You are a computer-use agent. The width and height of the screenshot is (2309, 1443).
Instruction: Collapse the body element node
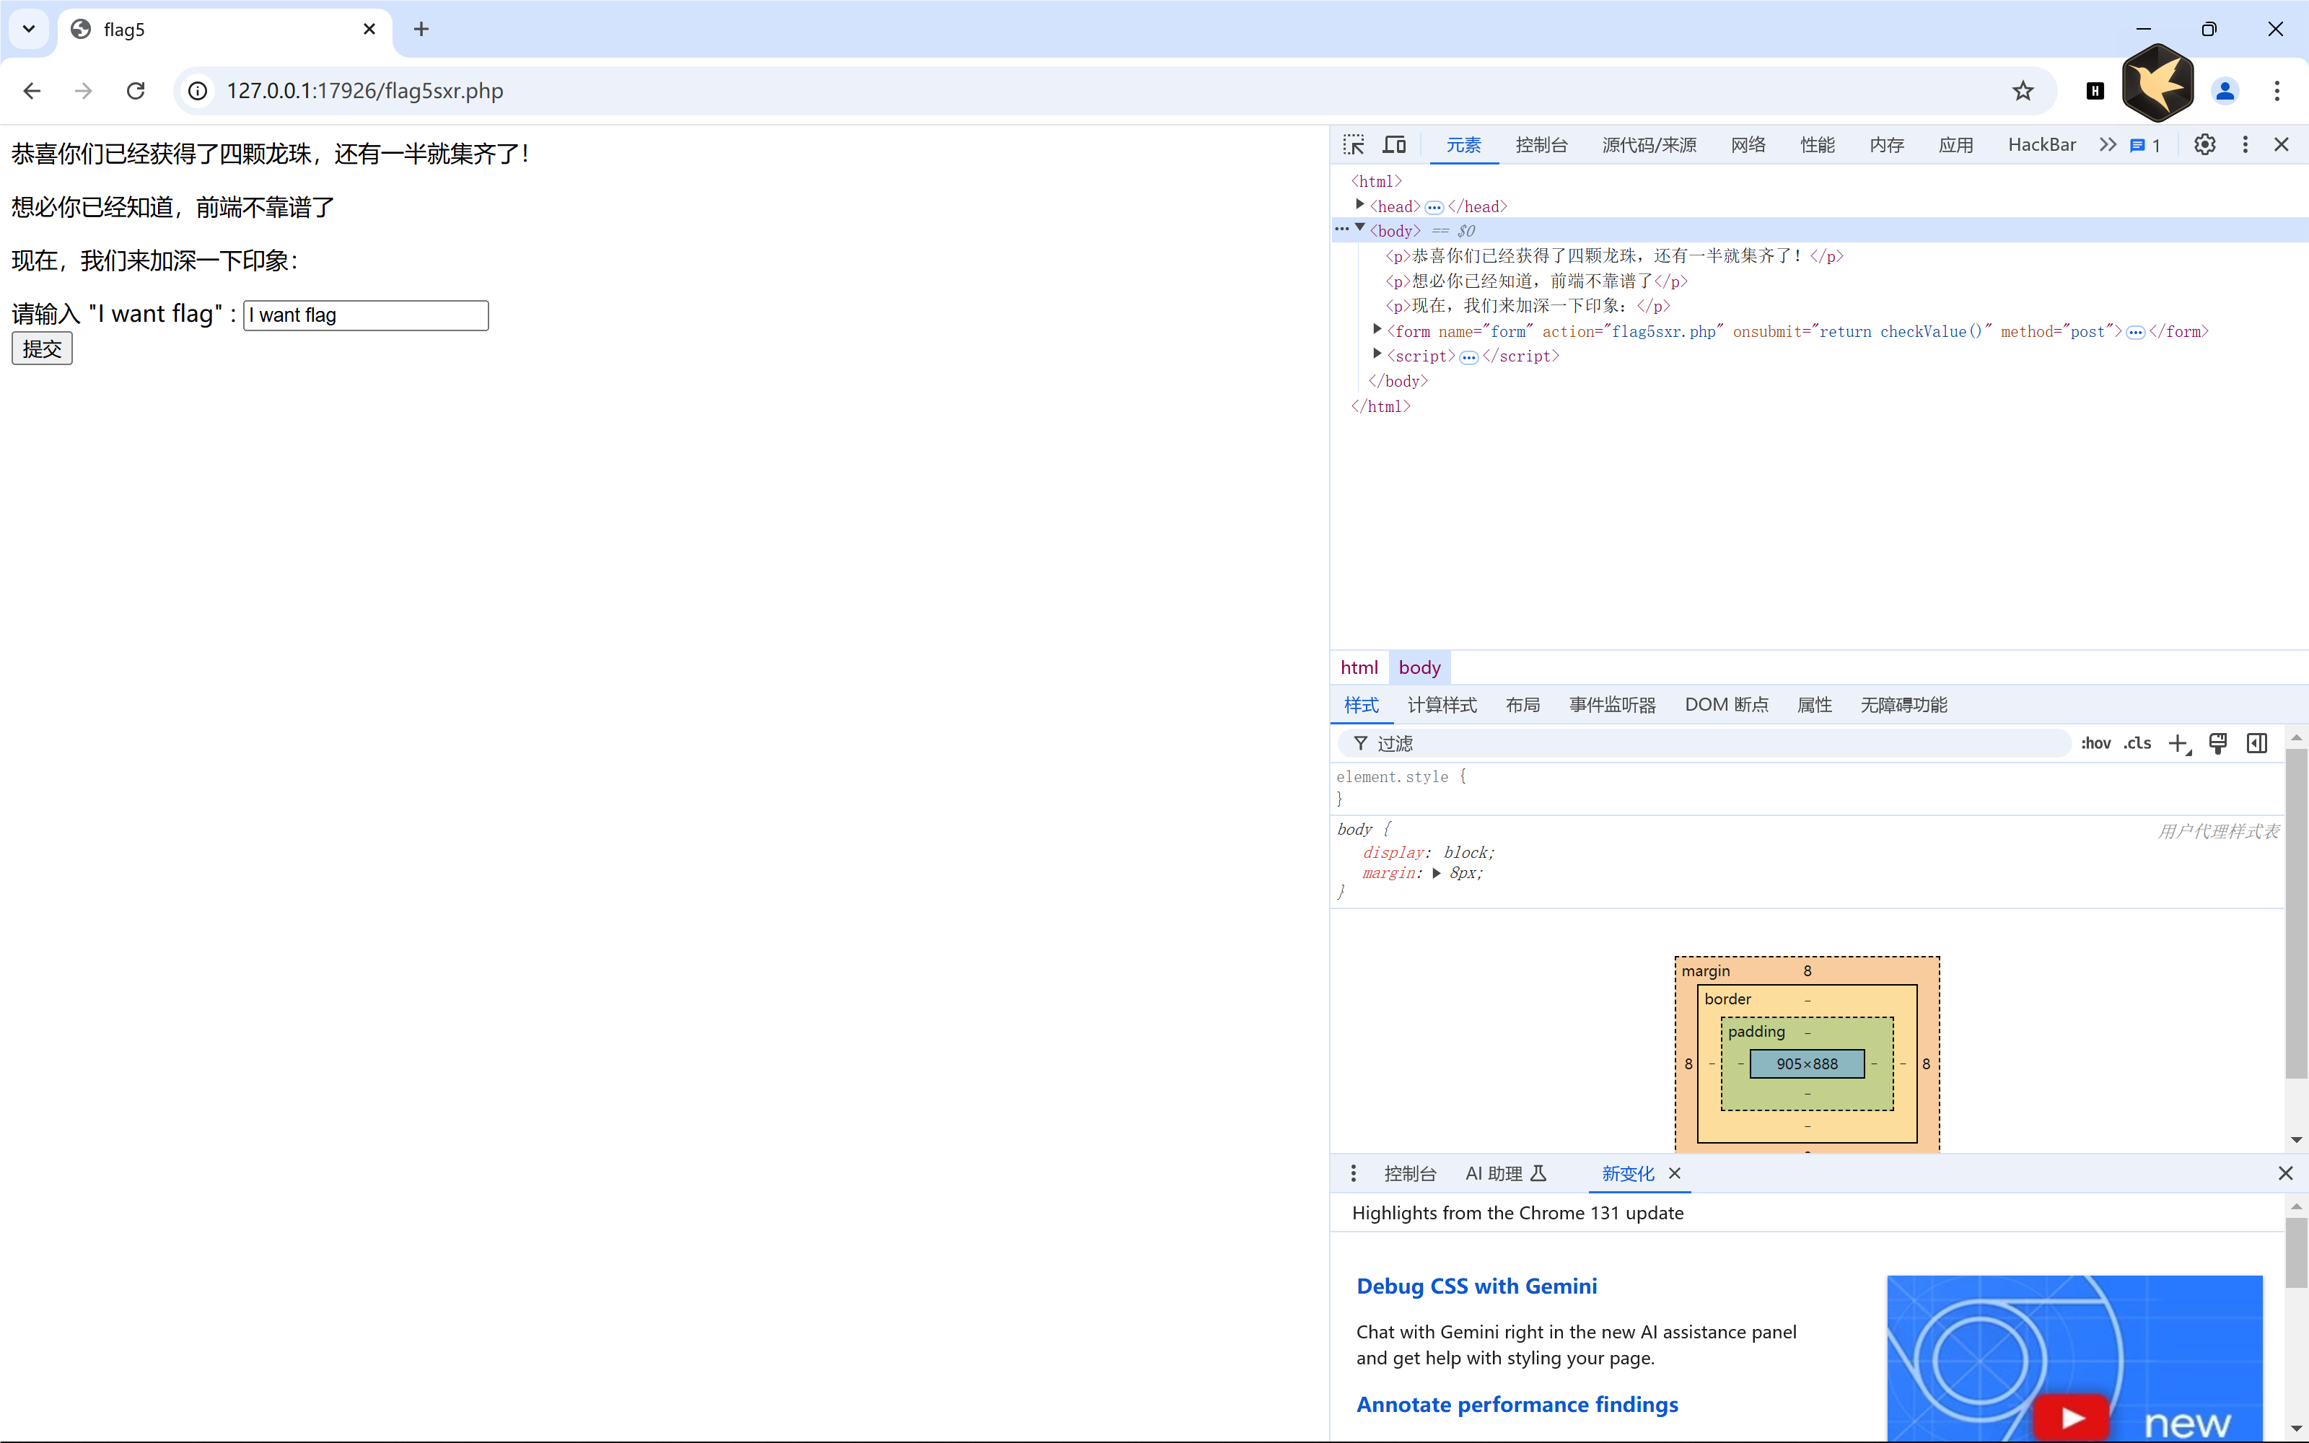point(1359,228)
